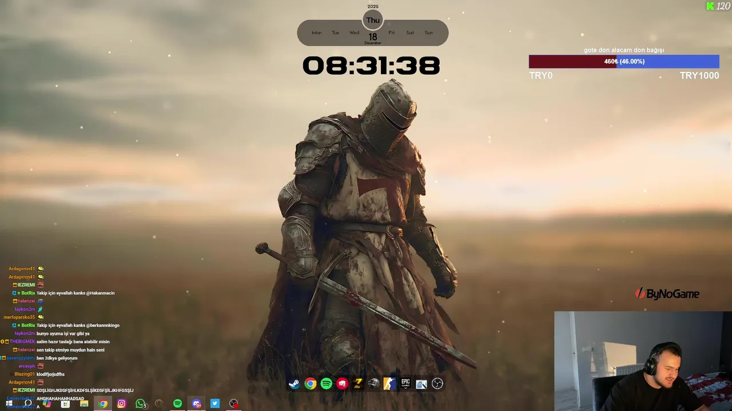732x411 pixels.
Task: Click 'AHGHAHAHAHHADSAD' chat message
Action: [60, 398]
